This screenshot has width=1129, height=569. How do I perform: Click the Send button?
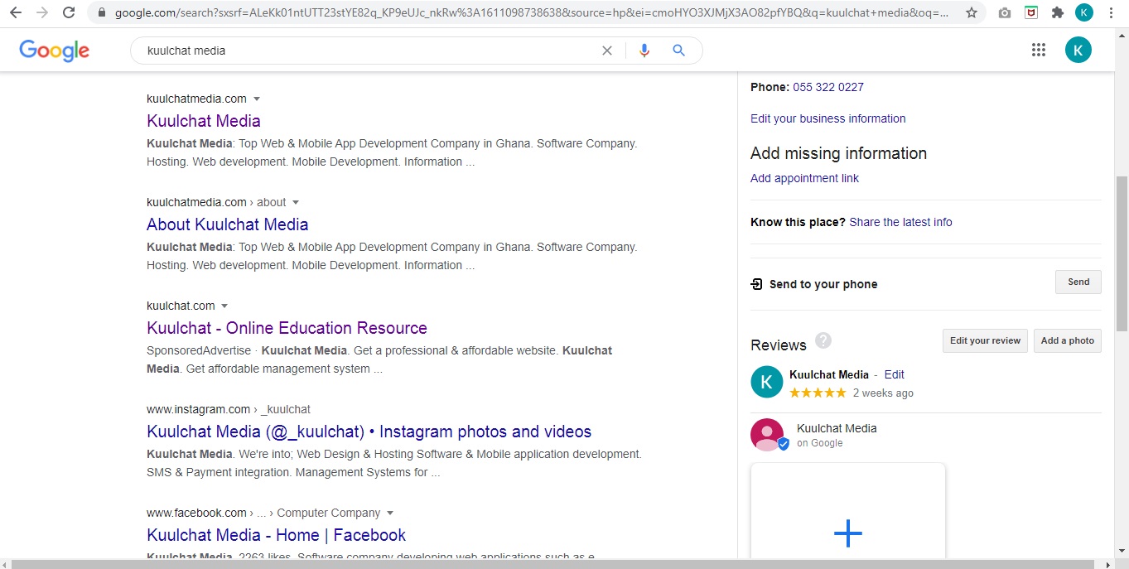(1078, 282)
